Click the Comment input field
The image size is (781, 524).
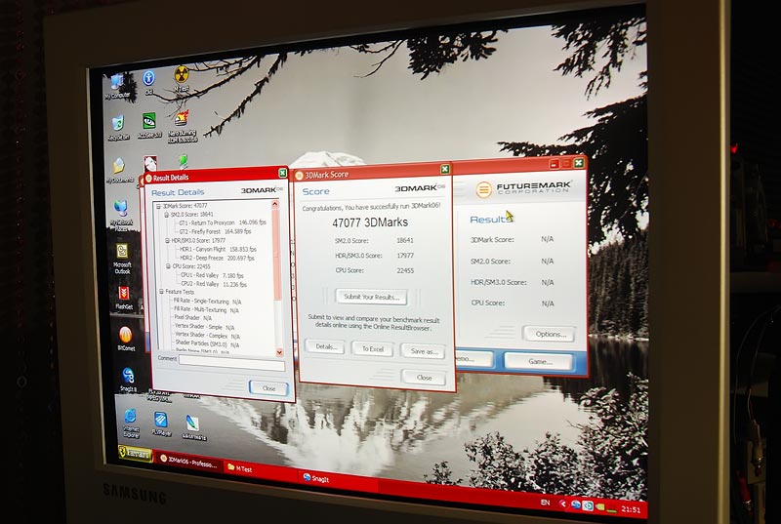(x=232, y=362)
